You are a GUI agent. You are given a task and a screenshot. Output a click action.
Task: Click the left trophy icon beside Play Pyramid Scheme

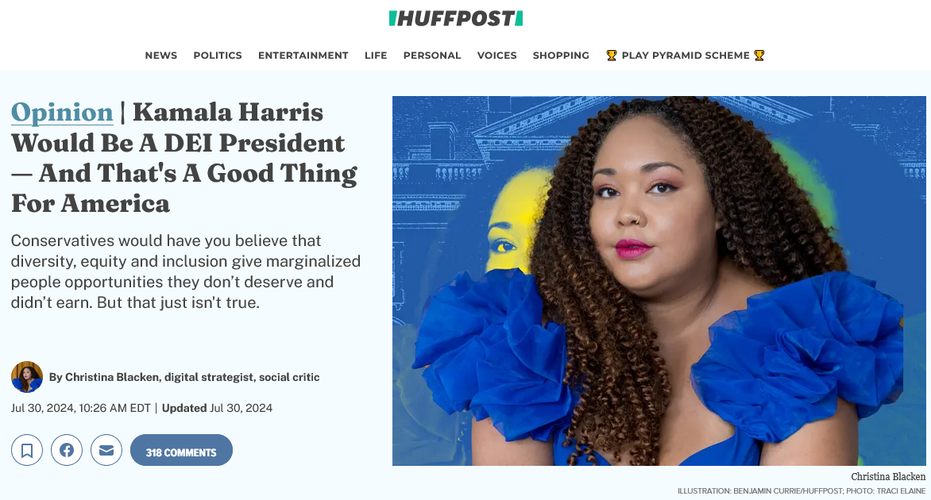(612, 56)
